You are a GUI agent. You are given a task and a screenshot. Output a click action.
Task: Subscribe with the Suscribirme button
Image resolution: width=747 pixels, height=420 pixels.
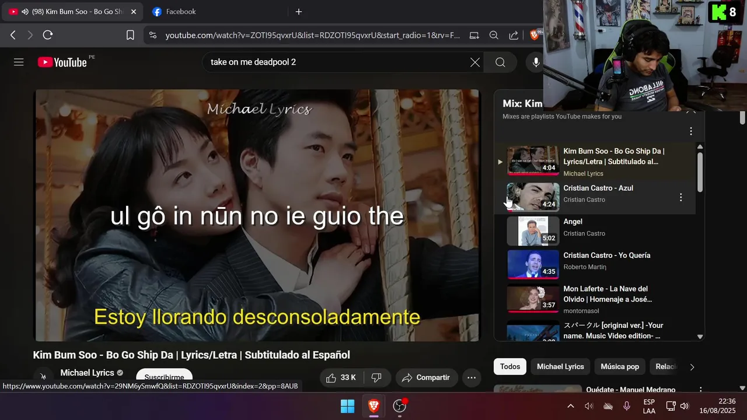[164, 377]
